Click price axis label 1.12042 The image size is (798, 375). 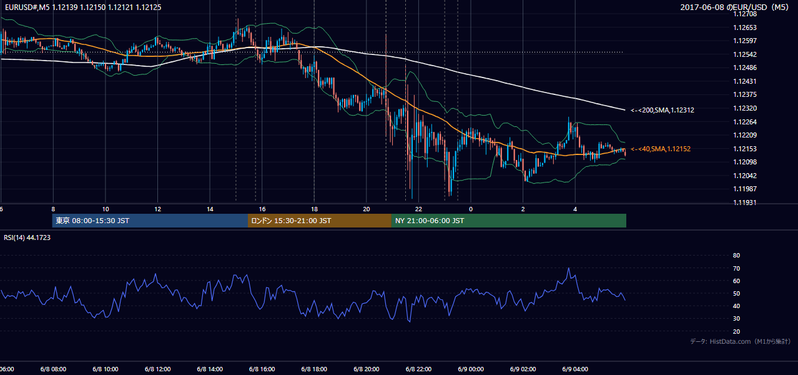click(x=744, y=176)
